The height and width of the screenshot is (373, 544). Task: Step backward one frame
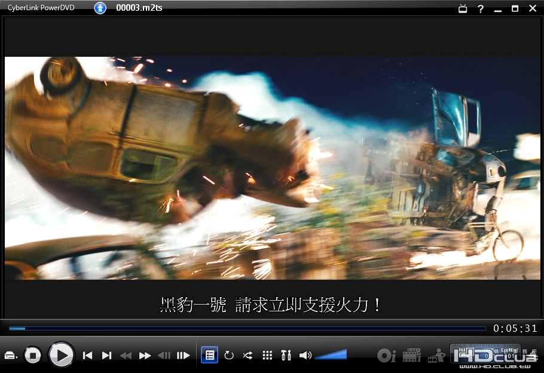point(164,355)
